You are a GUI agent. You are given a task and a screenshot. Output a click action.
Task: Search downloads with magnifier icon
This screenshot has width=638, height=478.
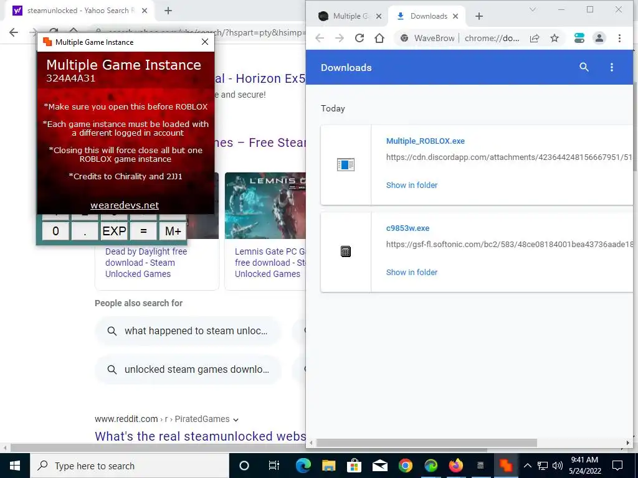point(584,67)
